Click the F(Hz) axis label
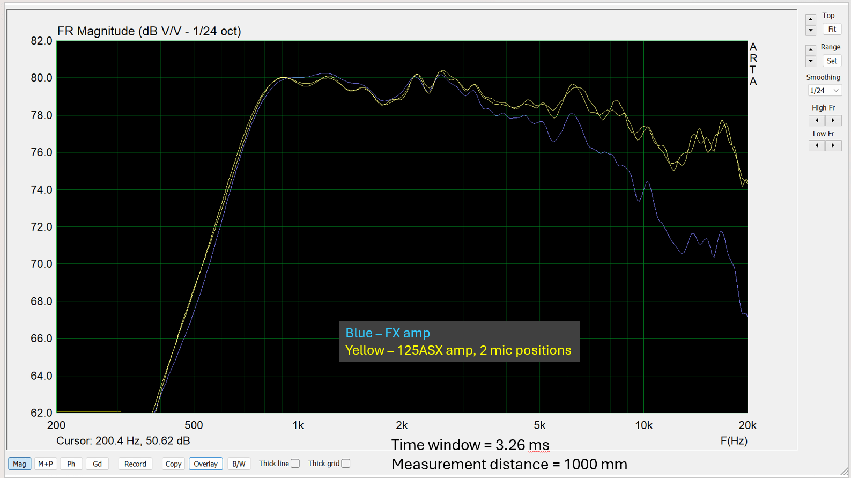Viewport: 851px width, 478px height. (x=734, y=441)
